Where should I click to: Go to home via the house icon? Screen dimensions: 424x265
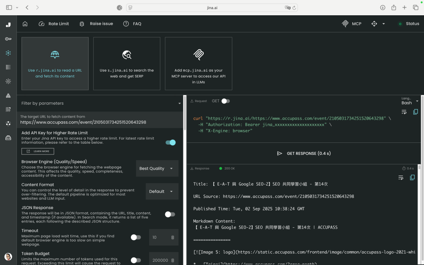pyautogui.click(x=25, y=24)
